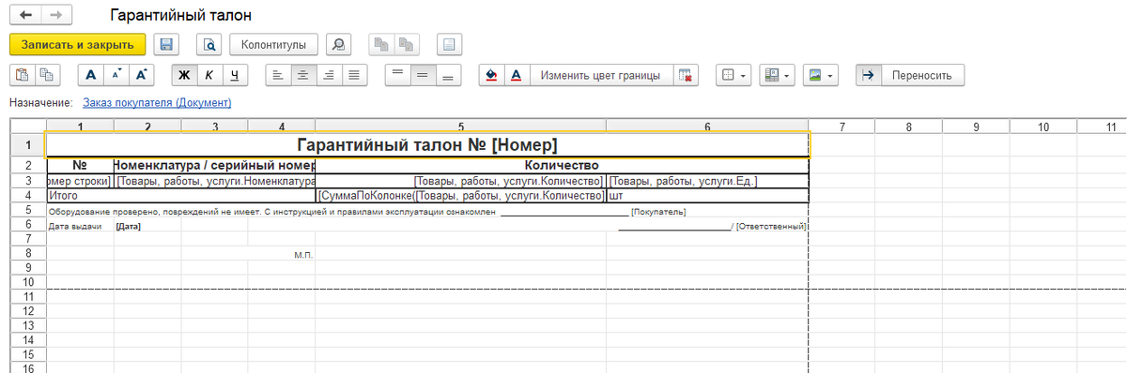Select column header 5
Viewport: 1127px width, 373px height.
460,126
